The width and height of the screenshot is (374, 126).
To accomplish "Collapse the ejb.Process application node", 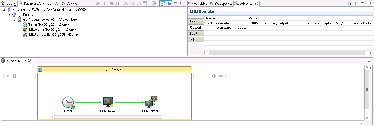I will click(x=9, y=15).
